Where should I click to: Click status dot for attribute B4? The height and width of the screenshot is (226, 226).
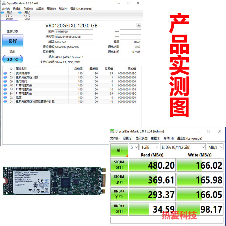point(5,94)
